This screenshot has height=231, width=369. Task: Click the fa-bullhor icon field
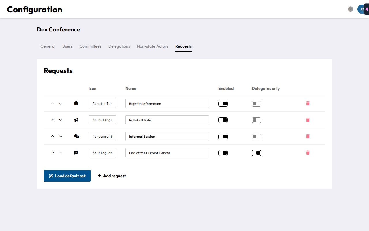click(x=102, y=120)
